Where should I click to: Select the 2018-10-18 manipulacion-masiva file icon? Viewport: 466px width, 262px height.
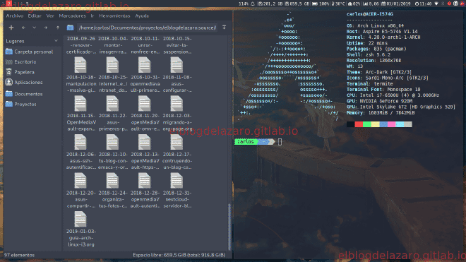(x=80, y=65)
